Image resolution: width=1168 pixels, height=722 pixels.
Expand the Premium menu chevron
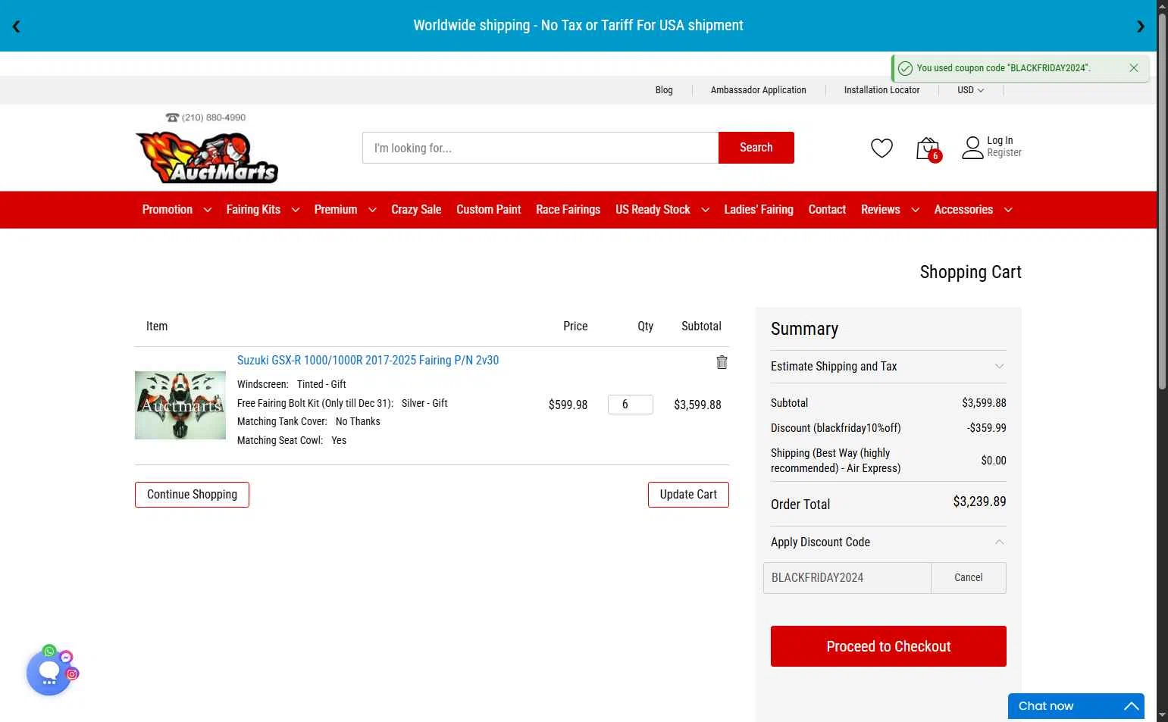[372, 210]
